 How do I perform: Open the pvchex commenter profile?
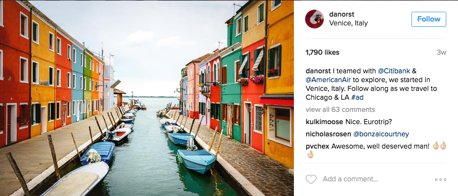[x=317, y=147]
